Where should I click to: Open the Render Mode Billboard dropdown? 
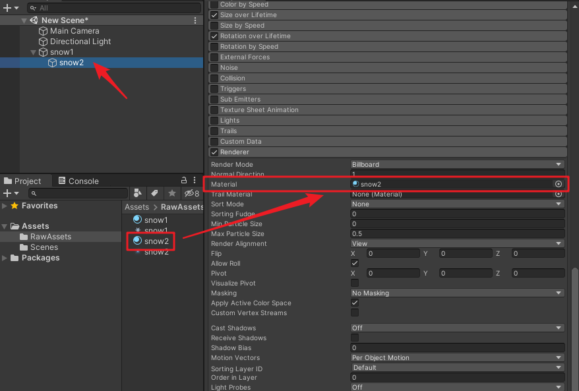(457, 164)
